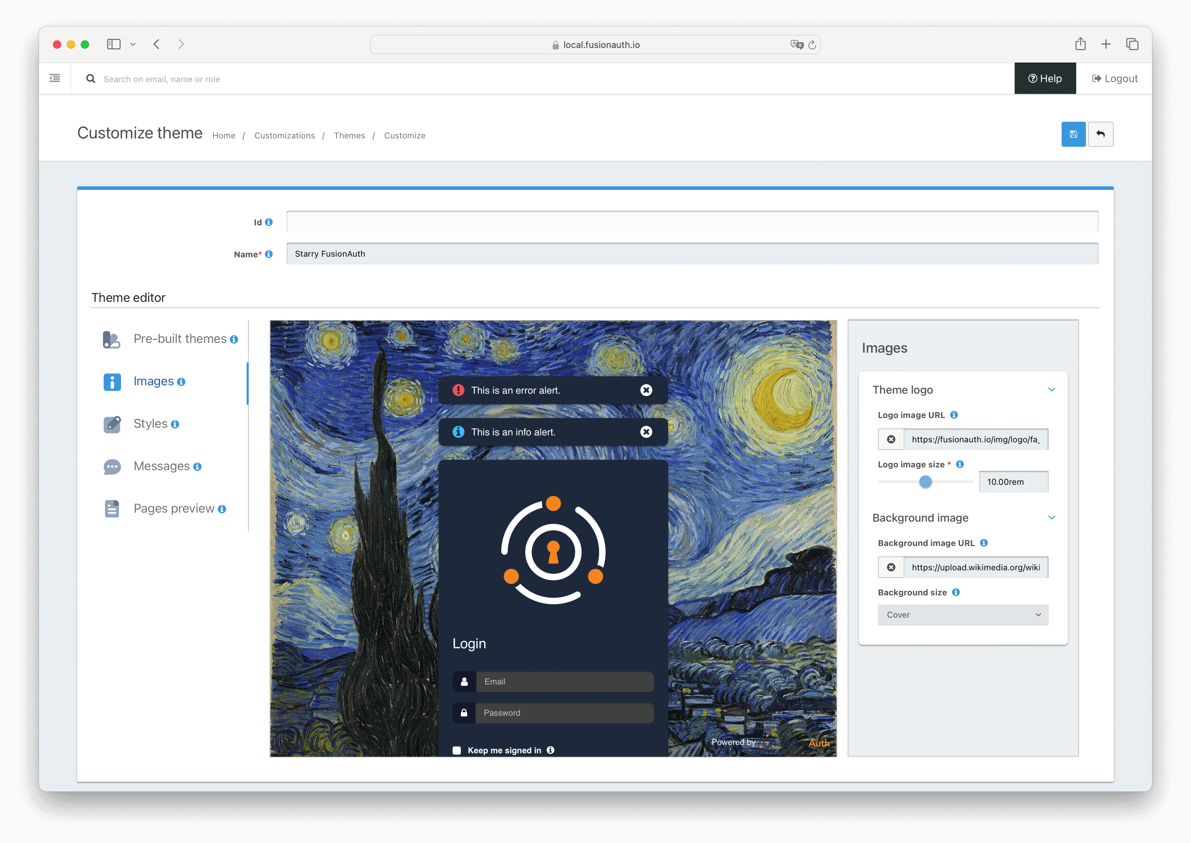Clear the Background image URL field
Screen dimensions: 1191x843
pos(891,567)
